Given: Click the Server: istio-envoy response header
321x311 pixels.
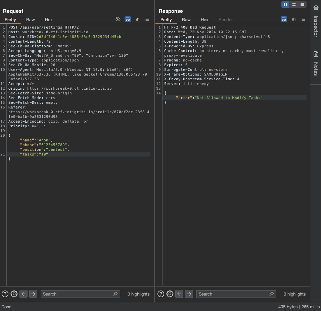Looking at the screenshot, I should click(186, 84).
